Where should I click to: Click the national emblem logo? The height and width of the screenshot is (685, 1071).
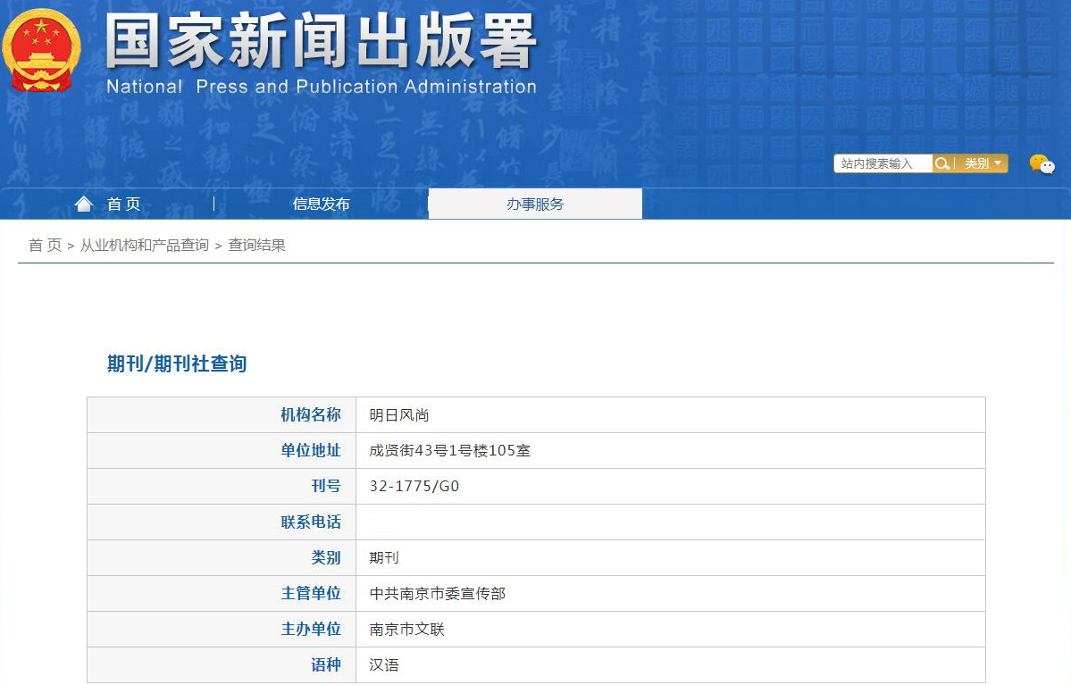tap(41, 50)
